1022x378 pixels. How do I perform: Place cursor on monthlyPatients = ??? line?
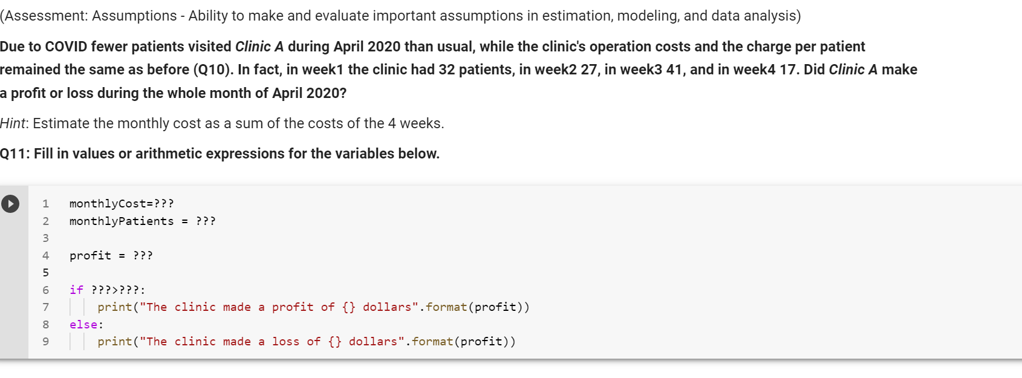pos(142,221)
